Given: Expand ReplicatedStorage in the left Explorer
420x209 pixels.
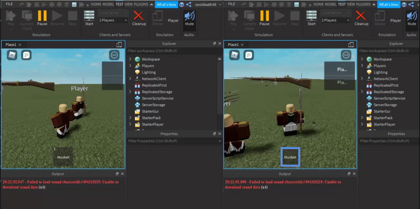Looking at the screenshot, I should pyautogui.click(x=130, y=92).
